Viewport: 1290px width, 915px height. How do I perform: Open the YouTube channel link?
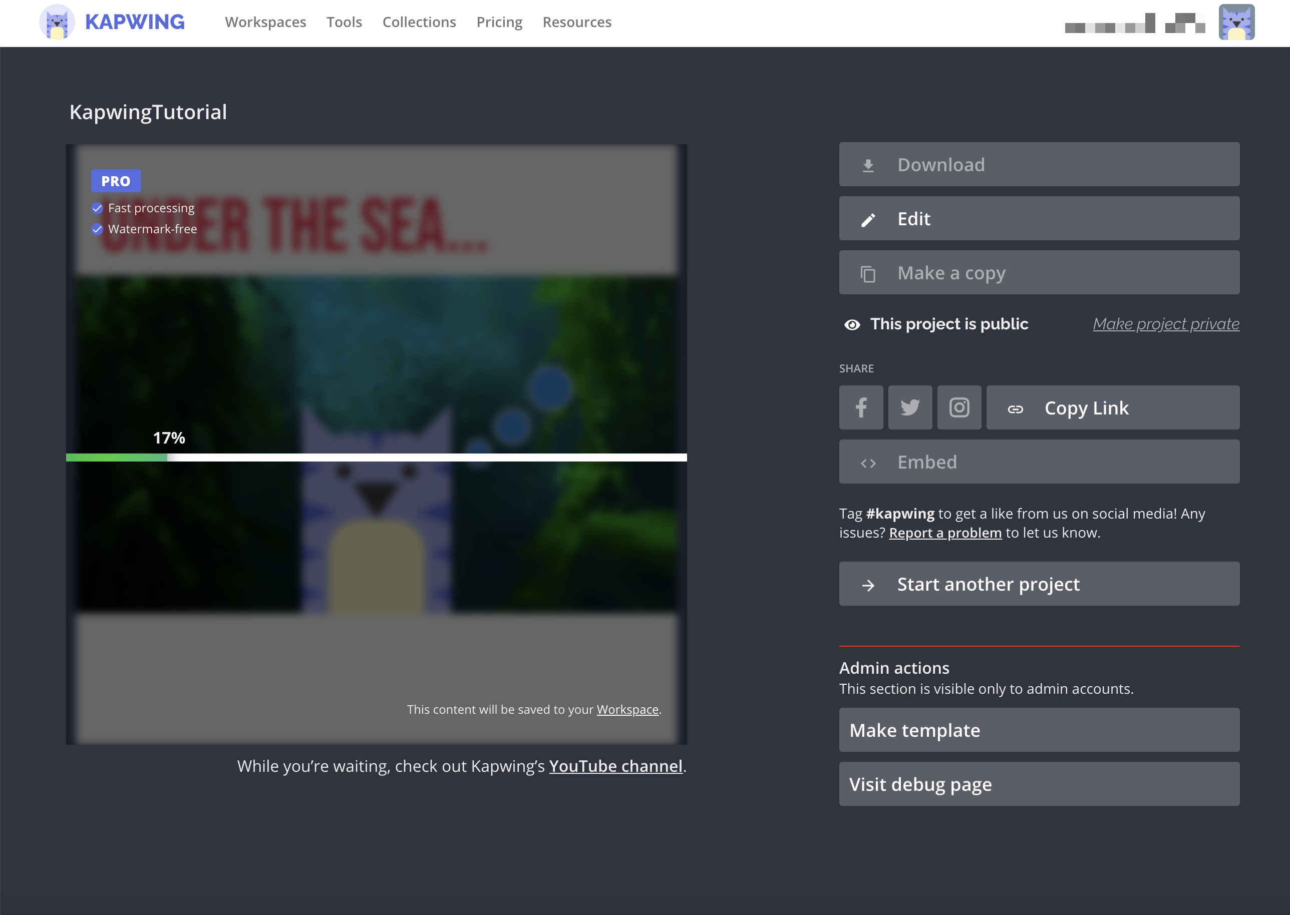coord(615,766)
